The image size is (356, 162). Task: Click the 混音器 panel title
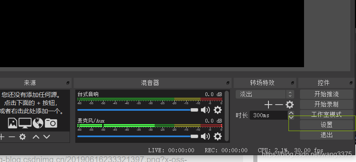[150, 83]
